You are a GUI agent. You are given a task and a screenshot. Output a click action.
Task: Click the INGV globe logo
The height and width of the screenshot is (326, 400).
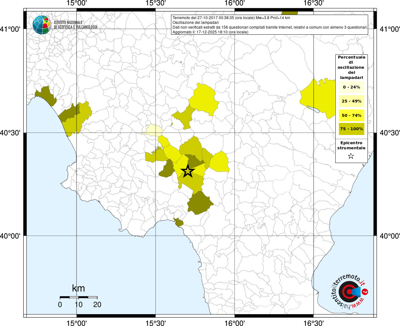click(42, 25)
